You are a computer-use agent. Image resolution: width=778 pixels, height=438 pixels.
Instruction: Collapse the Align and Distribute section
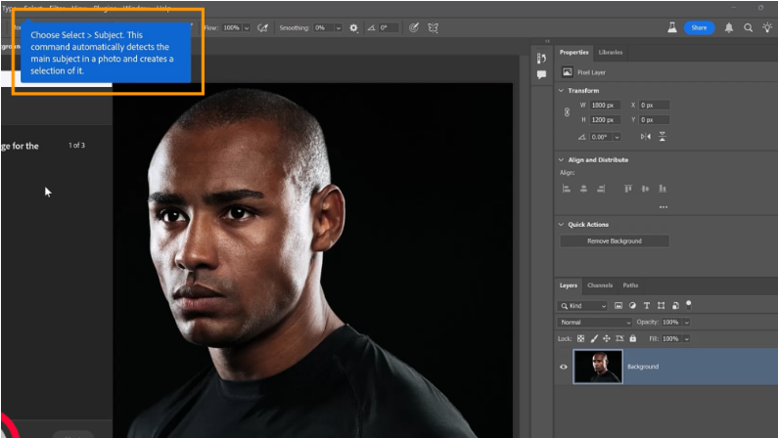click(x=561, y=160)
